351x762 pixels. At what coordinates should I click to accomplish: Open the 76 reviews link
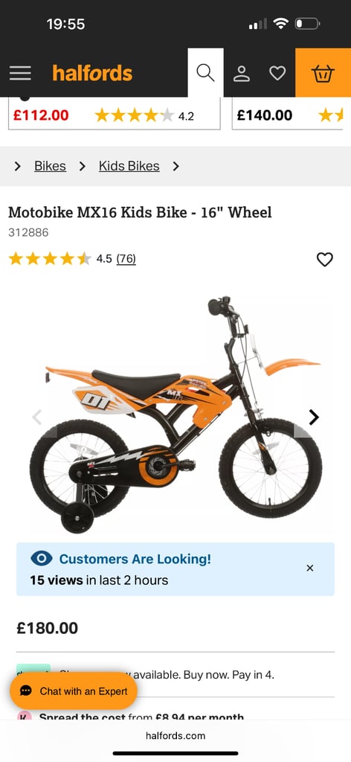click(126, 259)
